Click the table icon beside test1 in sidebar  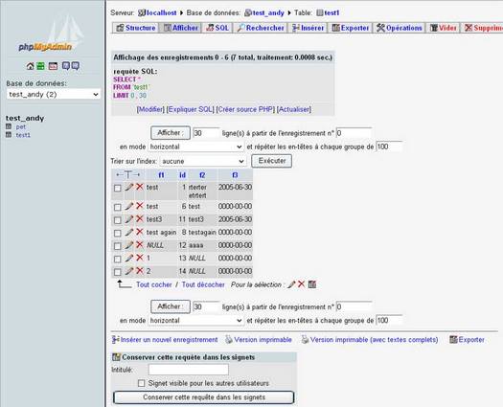(9, 135)
